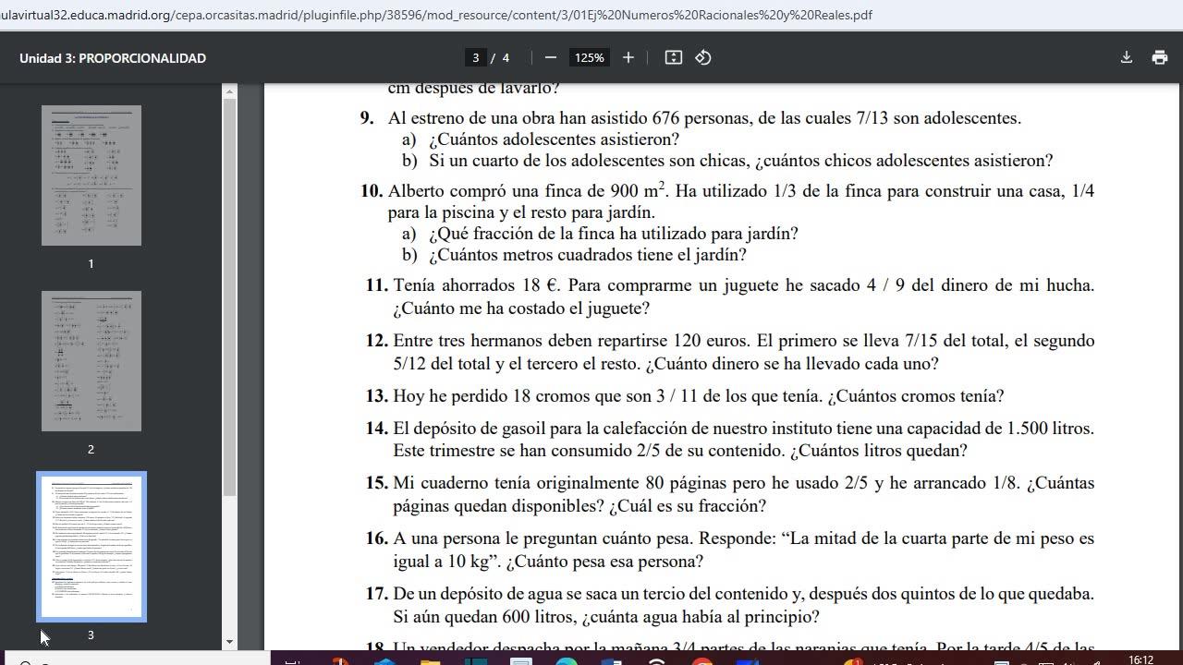Click the line 'Entre tres hermanos deben repartirse'
Screen dimensions: 1183x665
[x=744, y=341]
